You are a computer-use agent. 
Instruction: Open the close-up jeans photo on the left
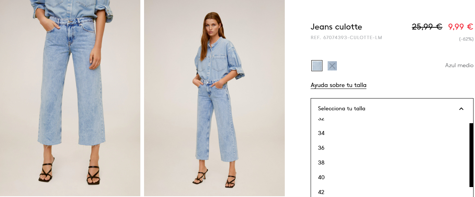pos(70,98)
